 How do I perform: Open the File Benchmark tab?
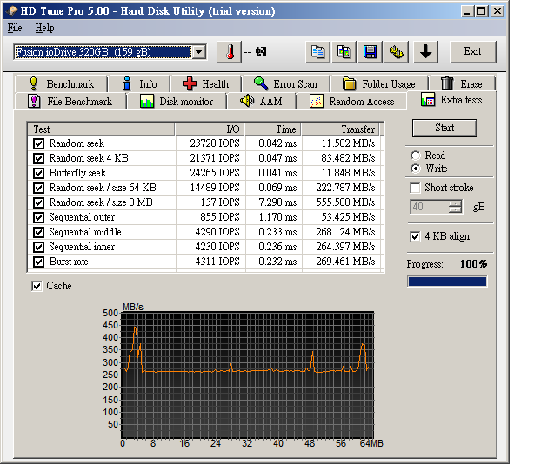70,102
